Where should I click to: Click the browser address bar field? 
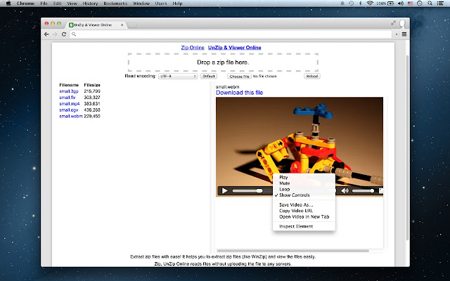(231, 34)
